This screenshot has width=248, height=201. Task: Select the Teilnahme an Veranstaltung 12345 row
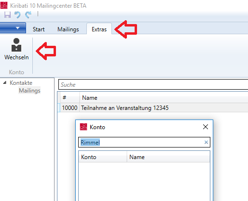[x=153, y=107]
